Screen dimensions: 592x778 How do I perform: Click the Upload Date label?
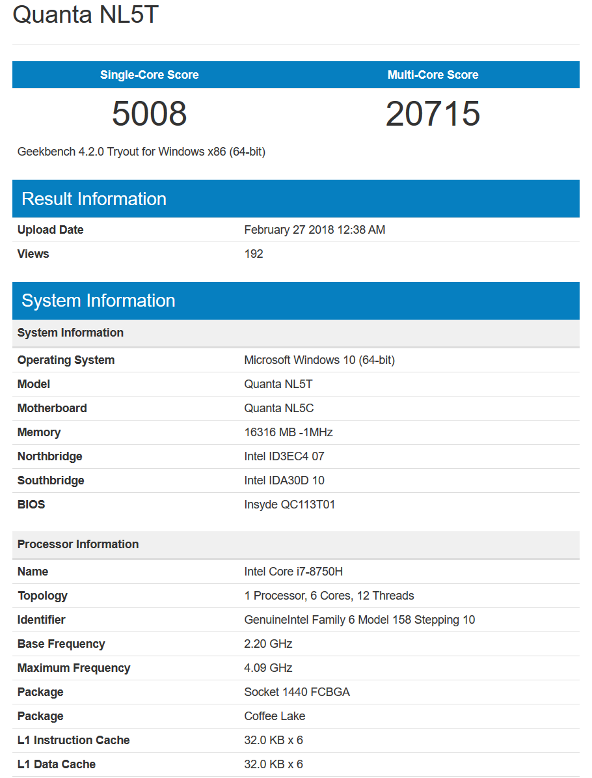tap(51, 230)
